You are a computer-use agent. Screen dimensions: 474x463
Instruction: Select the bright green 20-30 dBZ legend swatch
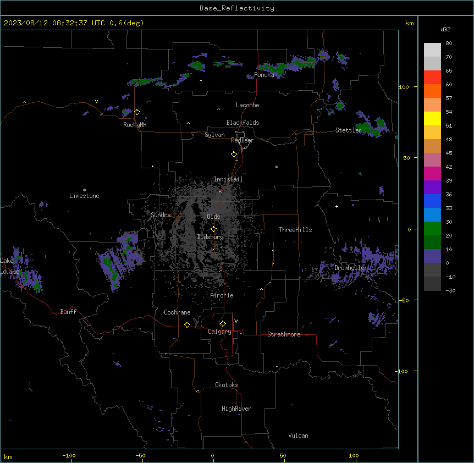click(x=432, y=229)
